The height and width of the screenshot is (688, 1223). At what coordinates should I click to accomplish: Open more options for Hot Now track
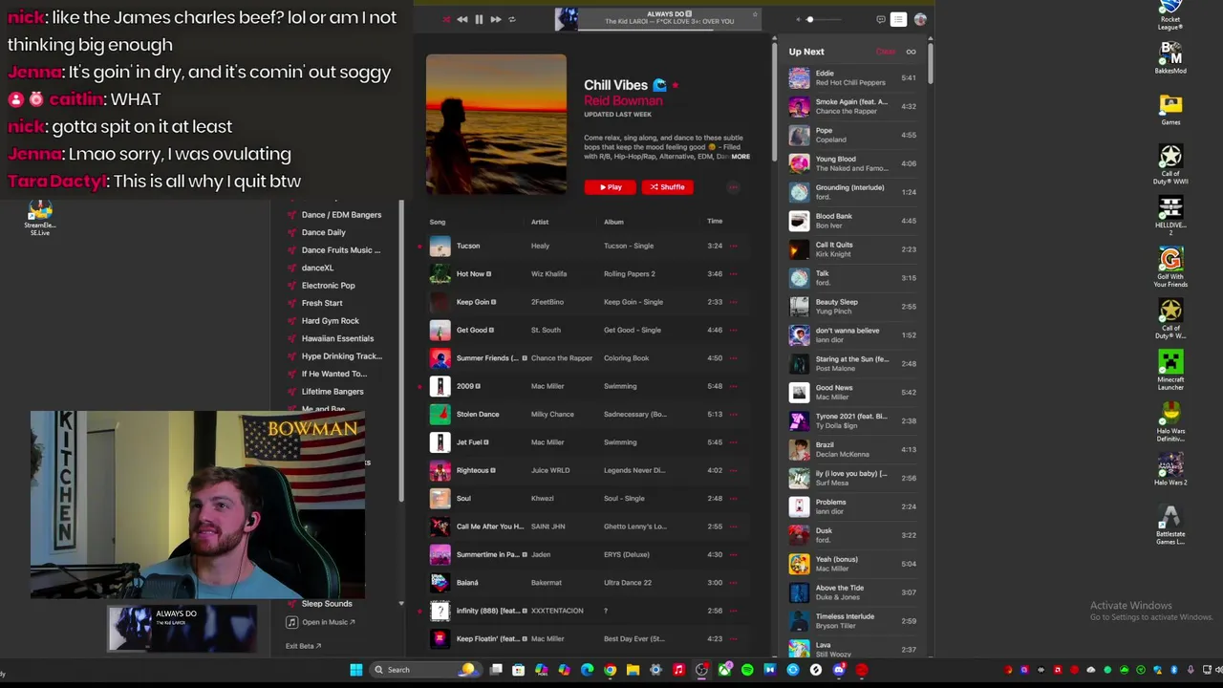coord(734,274)
